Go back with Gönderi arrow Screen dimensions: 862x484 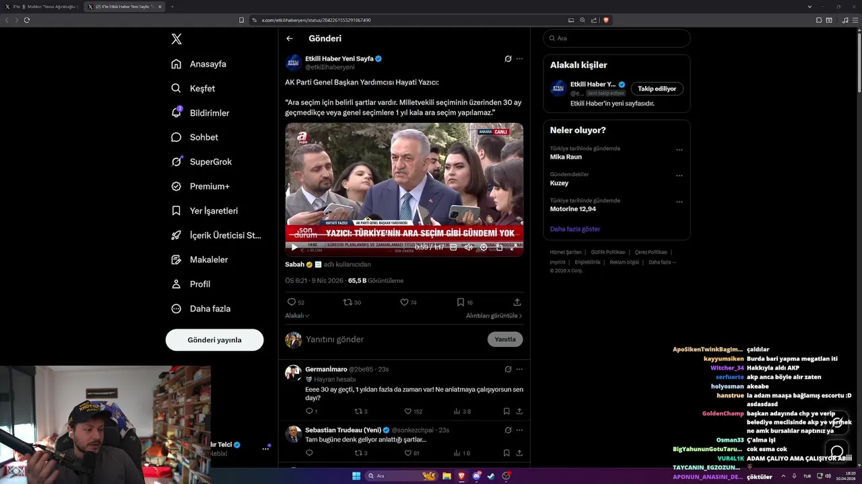pyautogui.click(x=290, y=38)
